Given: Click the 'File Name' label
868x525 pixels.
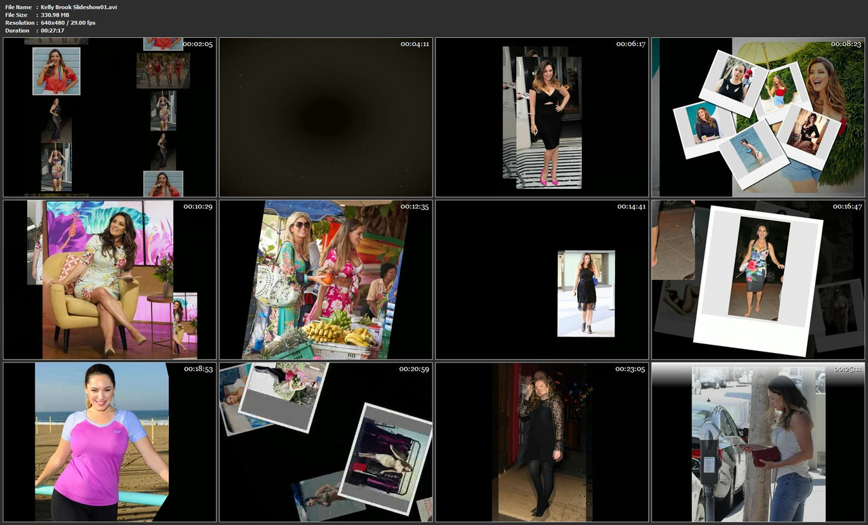Looking at the screenshot, I should coord(17,7).
